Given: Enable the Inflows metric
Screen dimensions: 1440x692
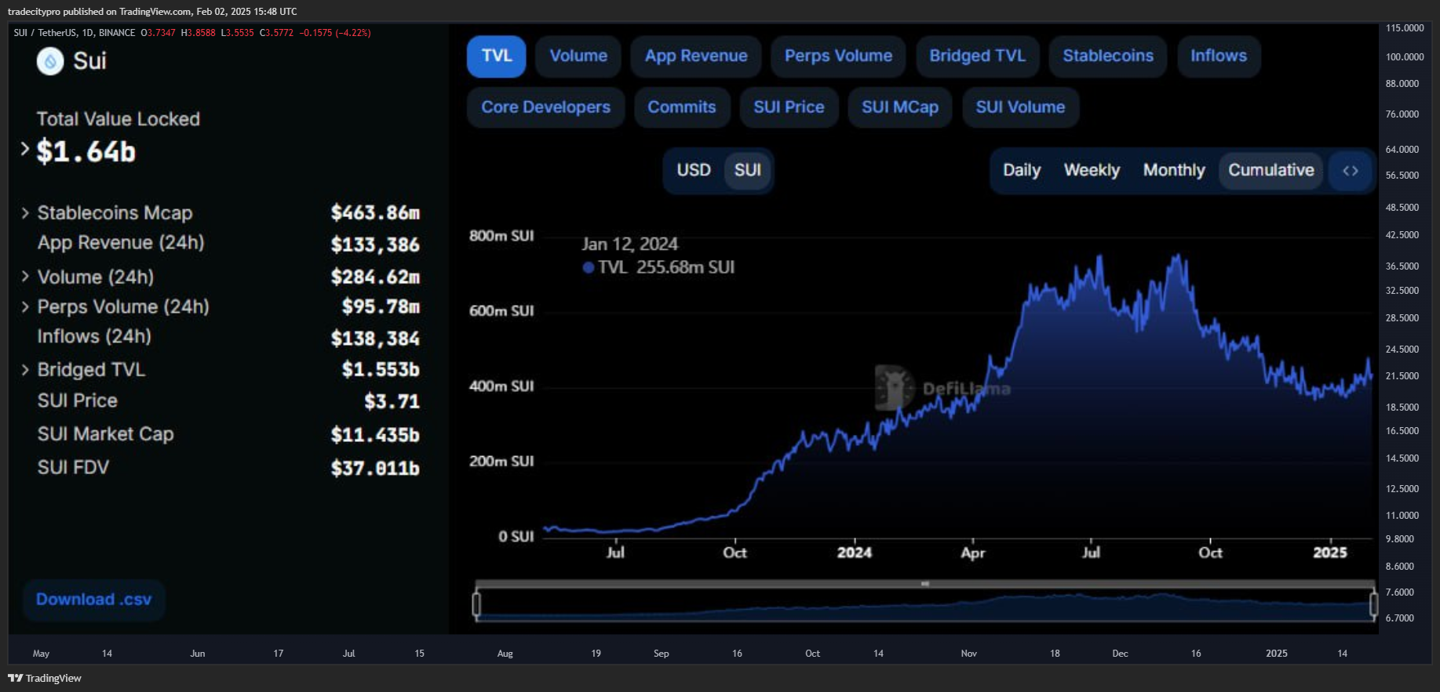Looking at the screenshot, I should tap(1219, 56).
